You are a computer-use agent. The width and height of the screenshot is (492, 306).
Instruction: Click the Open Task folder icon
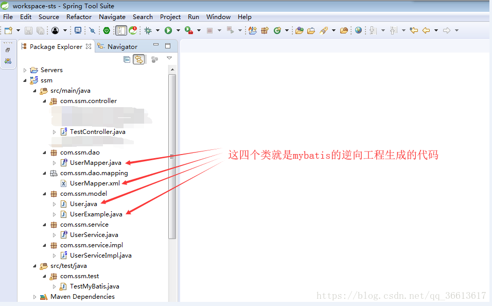[x=311, y=30]
